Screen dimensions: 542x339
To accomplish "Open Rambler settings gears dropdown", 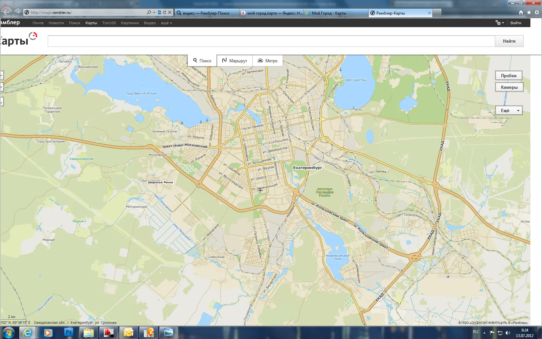I will [499, 23].
